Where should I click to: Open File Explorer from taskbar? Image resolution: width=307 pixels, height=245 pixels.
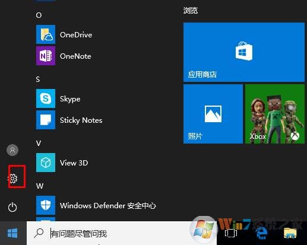pos(290,233)
